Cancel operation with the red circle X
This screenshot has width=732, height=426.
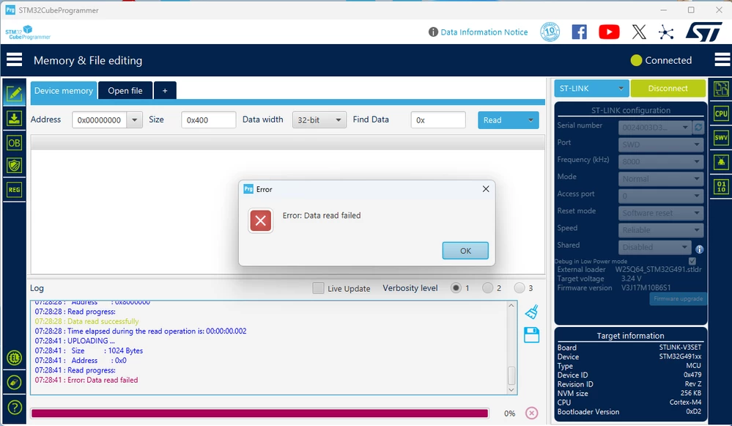point(532,413)
